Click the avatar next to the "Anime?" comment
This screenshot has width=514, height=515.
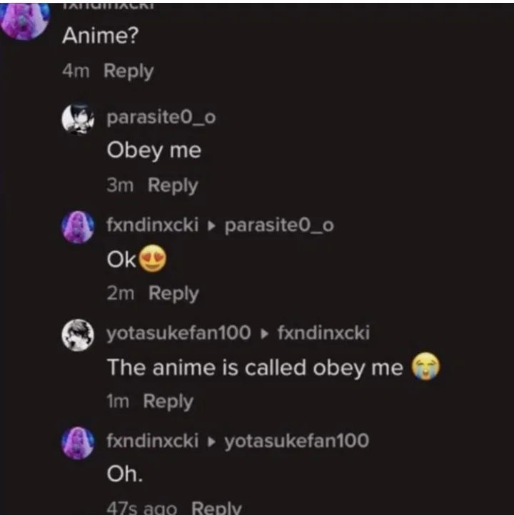click(24, 19)
